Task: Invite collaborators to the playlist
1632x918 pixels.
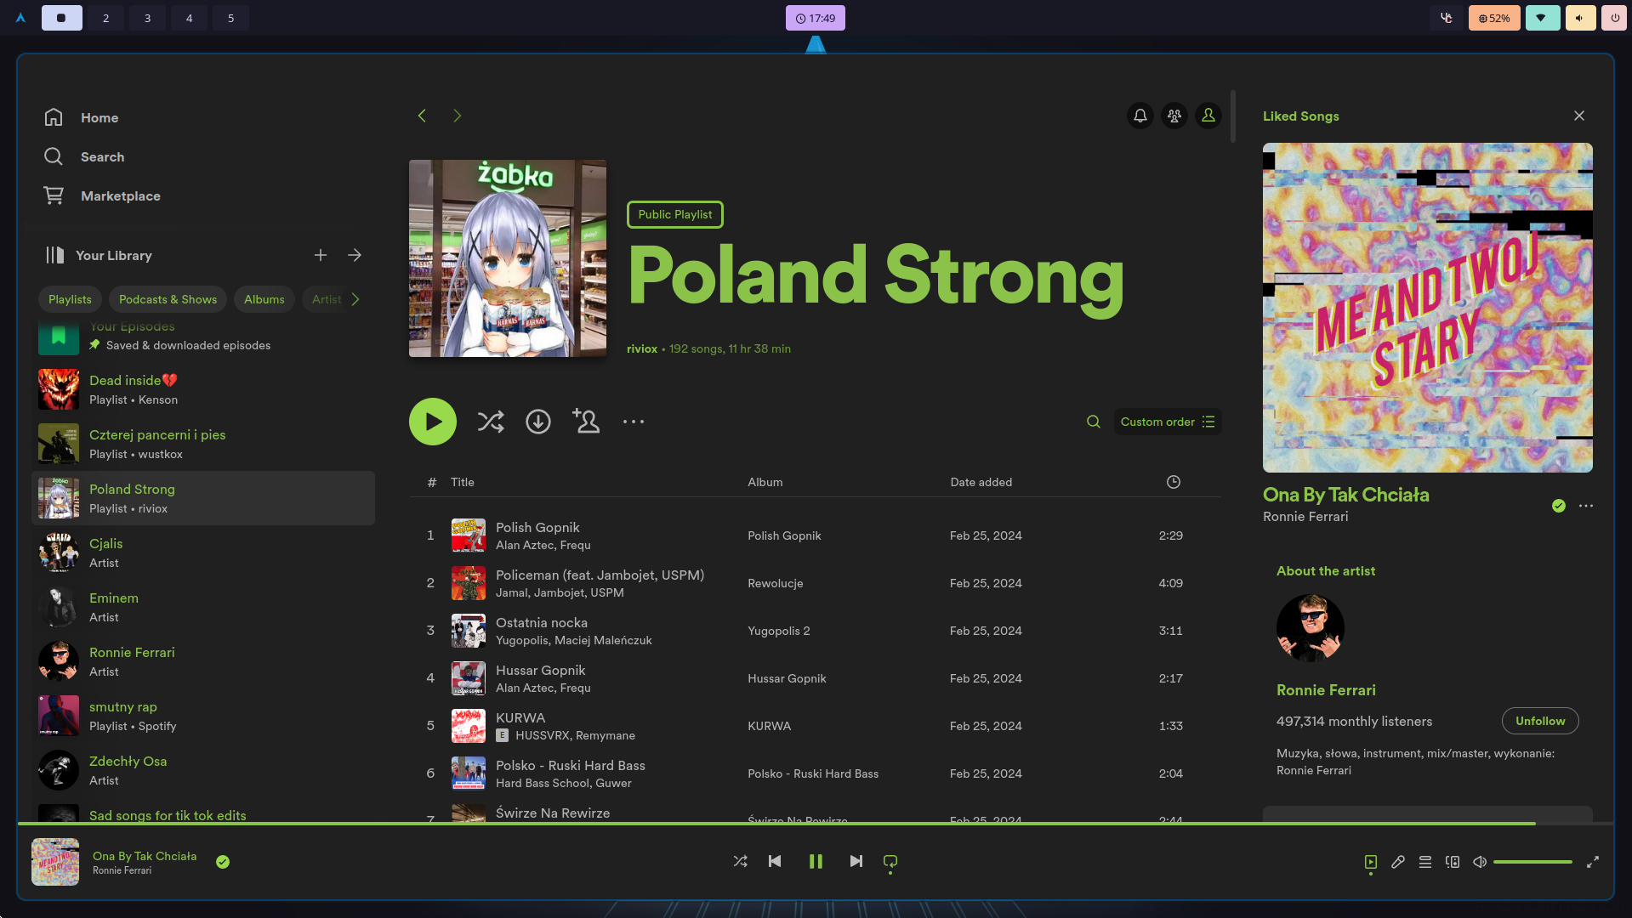Action: click(x=586, y=422)
